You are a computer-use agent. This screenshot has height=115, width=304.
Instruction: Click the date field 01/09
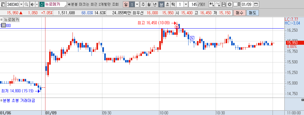pos(247,4)
